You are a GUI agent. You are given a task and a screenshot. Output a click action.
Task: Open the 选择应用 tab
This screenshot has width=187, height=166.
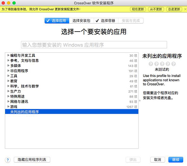tap(57, 21)
